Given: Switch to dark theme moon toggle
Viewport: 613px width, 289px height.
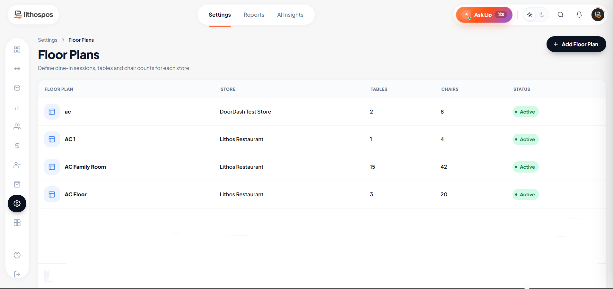Looking at the screenshot, I should tap(542, 15).
